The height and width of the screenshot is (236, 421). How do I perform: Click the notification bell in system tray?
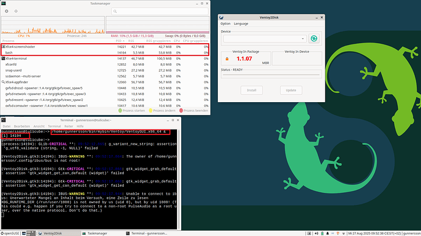click(x=327, y=234)
